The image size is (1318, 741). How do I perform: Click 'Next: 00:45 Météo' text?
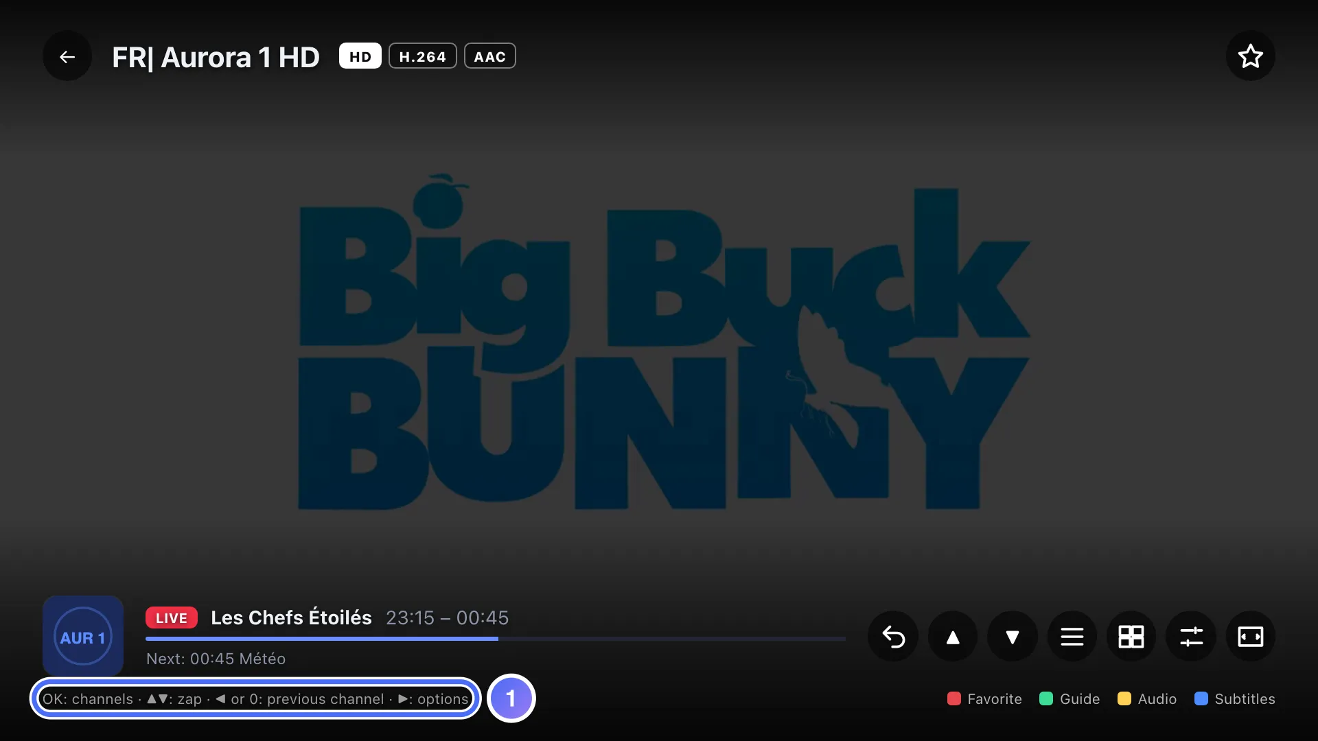(x=216, y=659)
